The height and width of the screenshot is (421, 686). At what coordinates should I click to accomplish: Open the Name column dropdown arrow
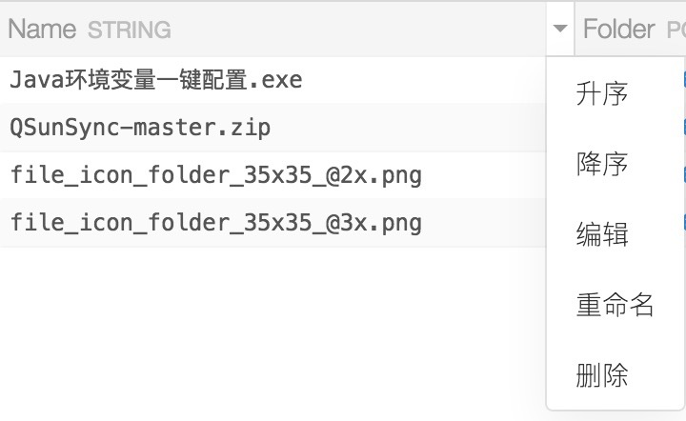[559, 29]
